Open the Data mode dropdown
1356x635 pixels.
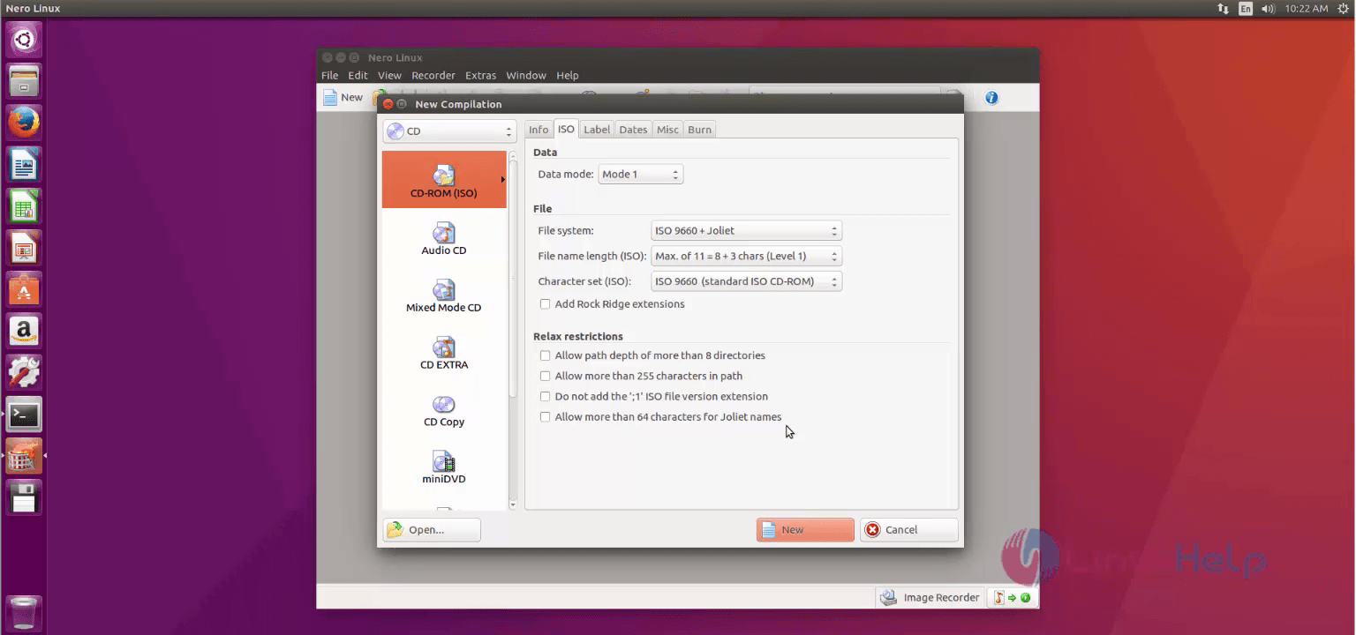tap(641, 175)
